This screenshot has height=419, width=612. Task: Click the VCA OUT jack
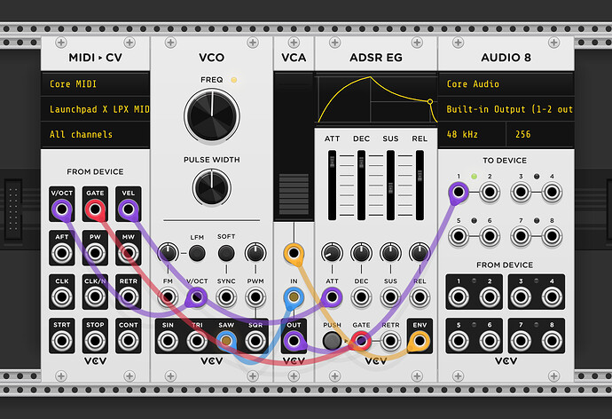click(294, 341)
